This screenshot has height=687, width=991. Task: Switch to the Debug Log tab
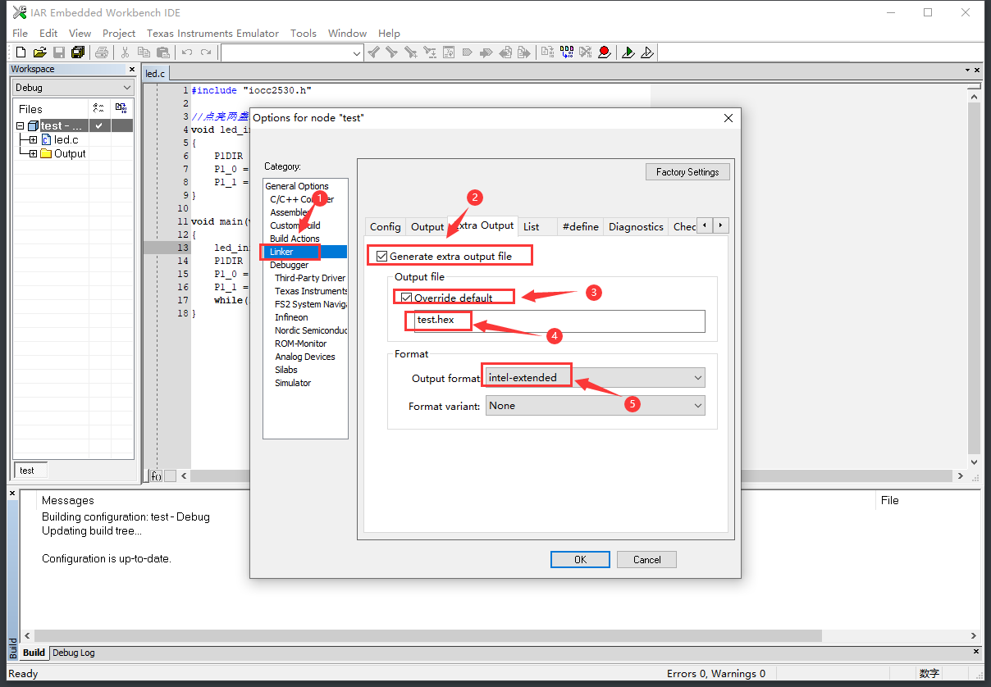(74, 653)
